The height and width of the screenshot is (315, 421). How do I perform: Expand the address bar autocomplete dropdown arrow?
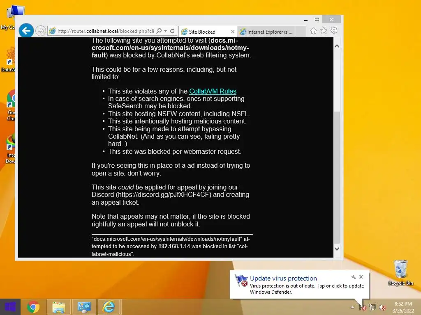point(166,31)
